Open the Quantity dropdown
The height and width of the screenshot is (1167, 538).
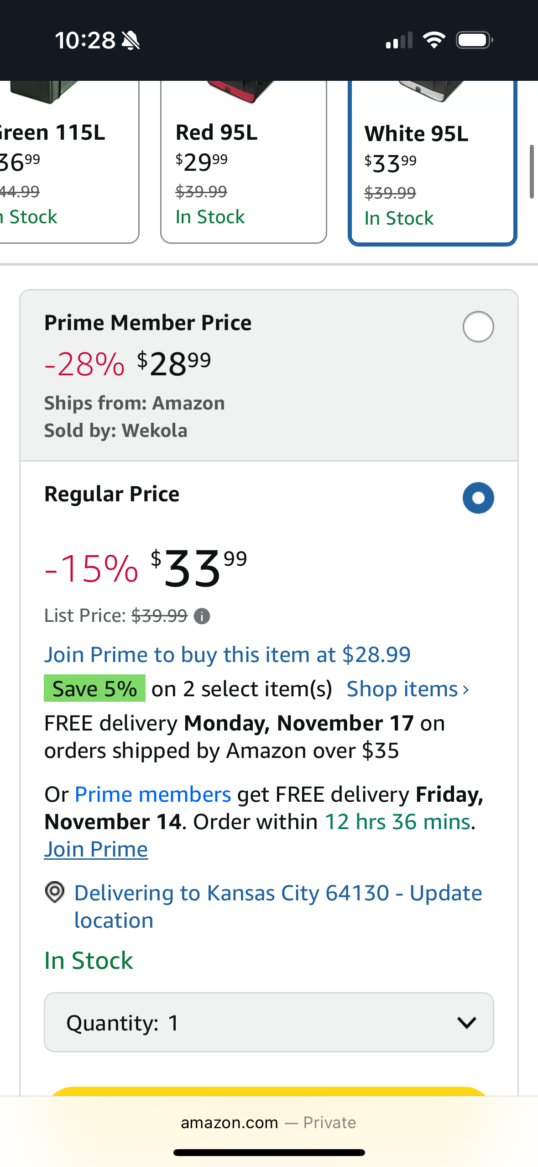269,1023
